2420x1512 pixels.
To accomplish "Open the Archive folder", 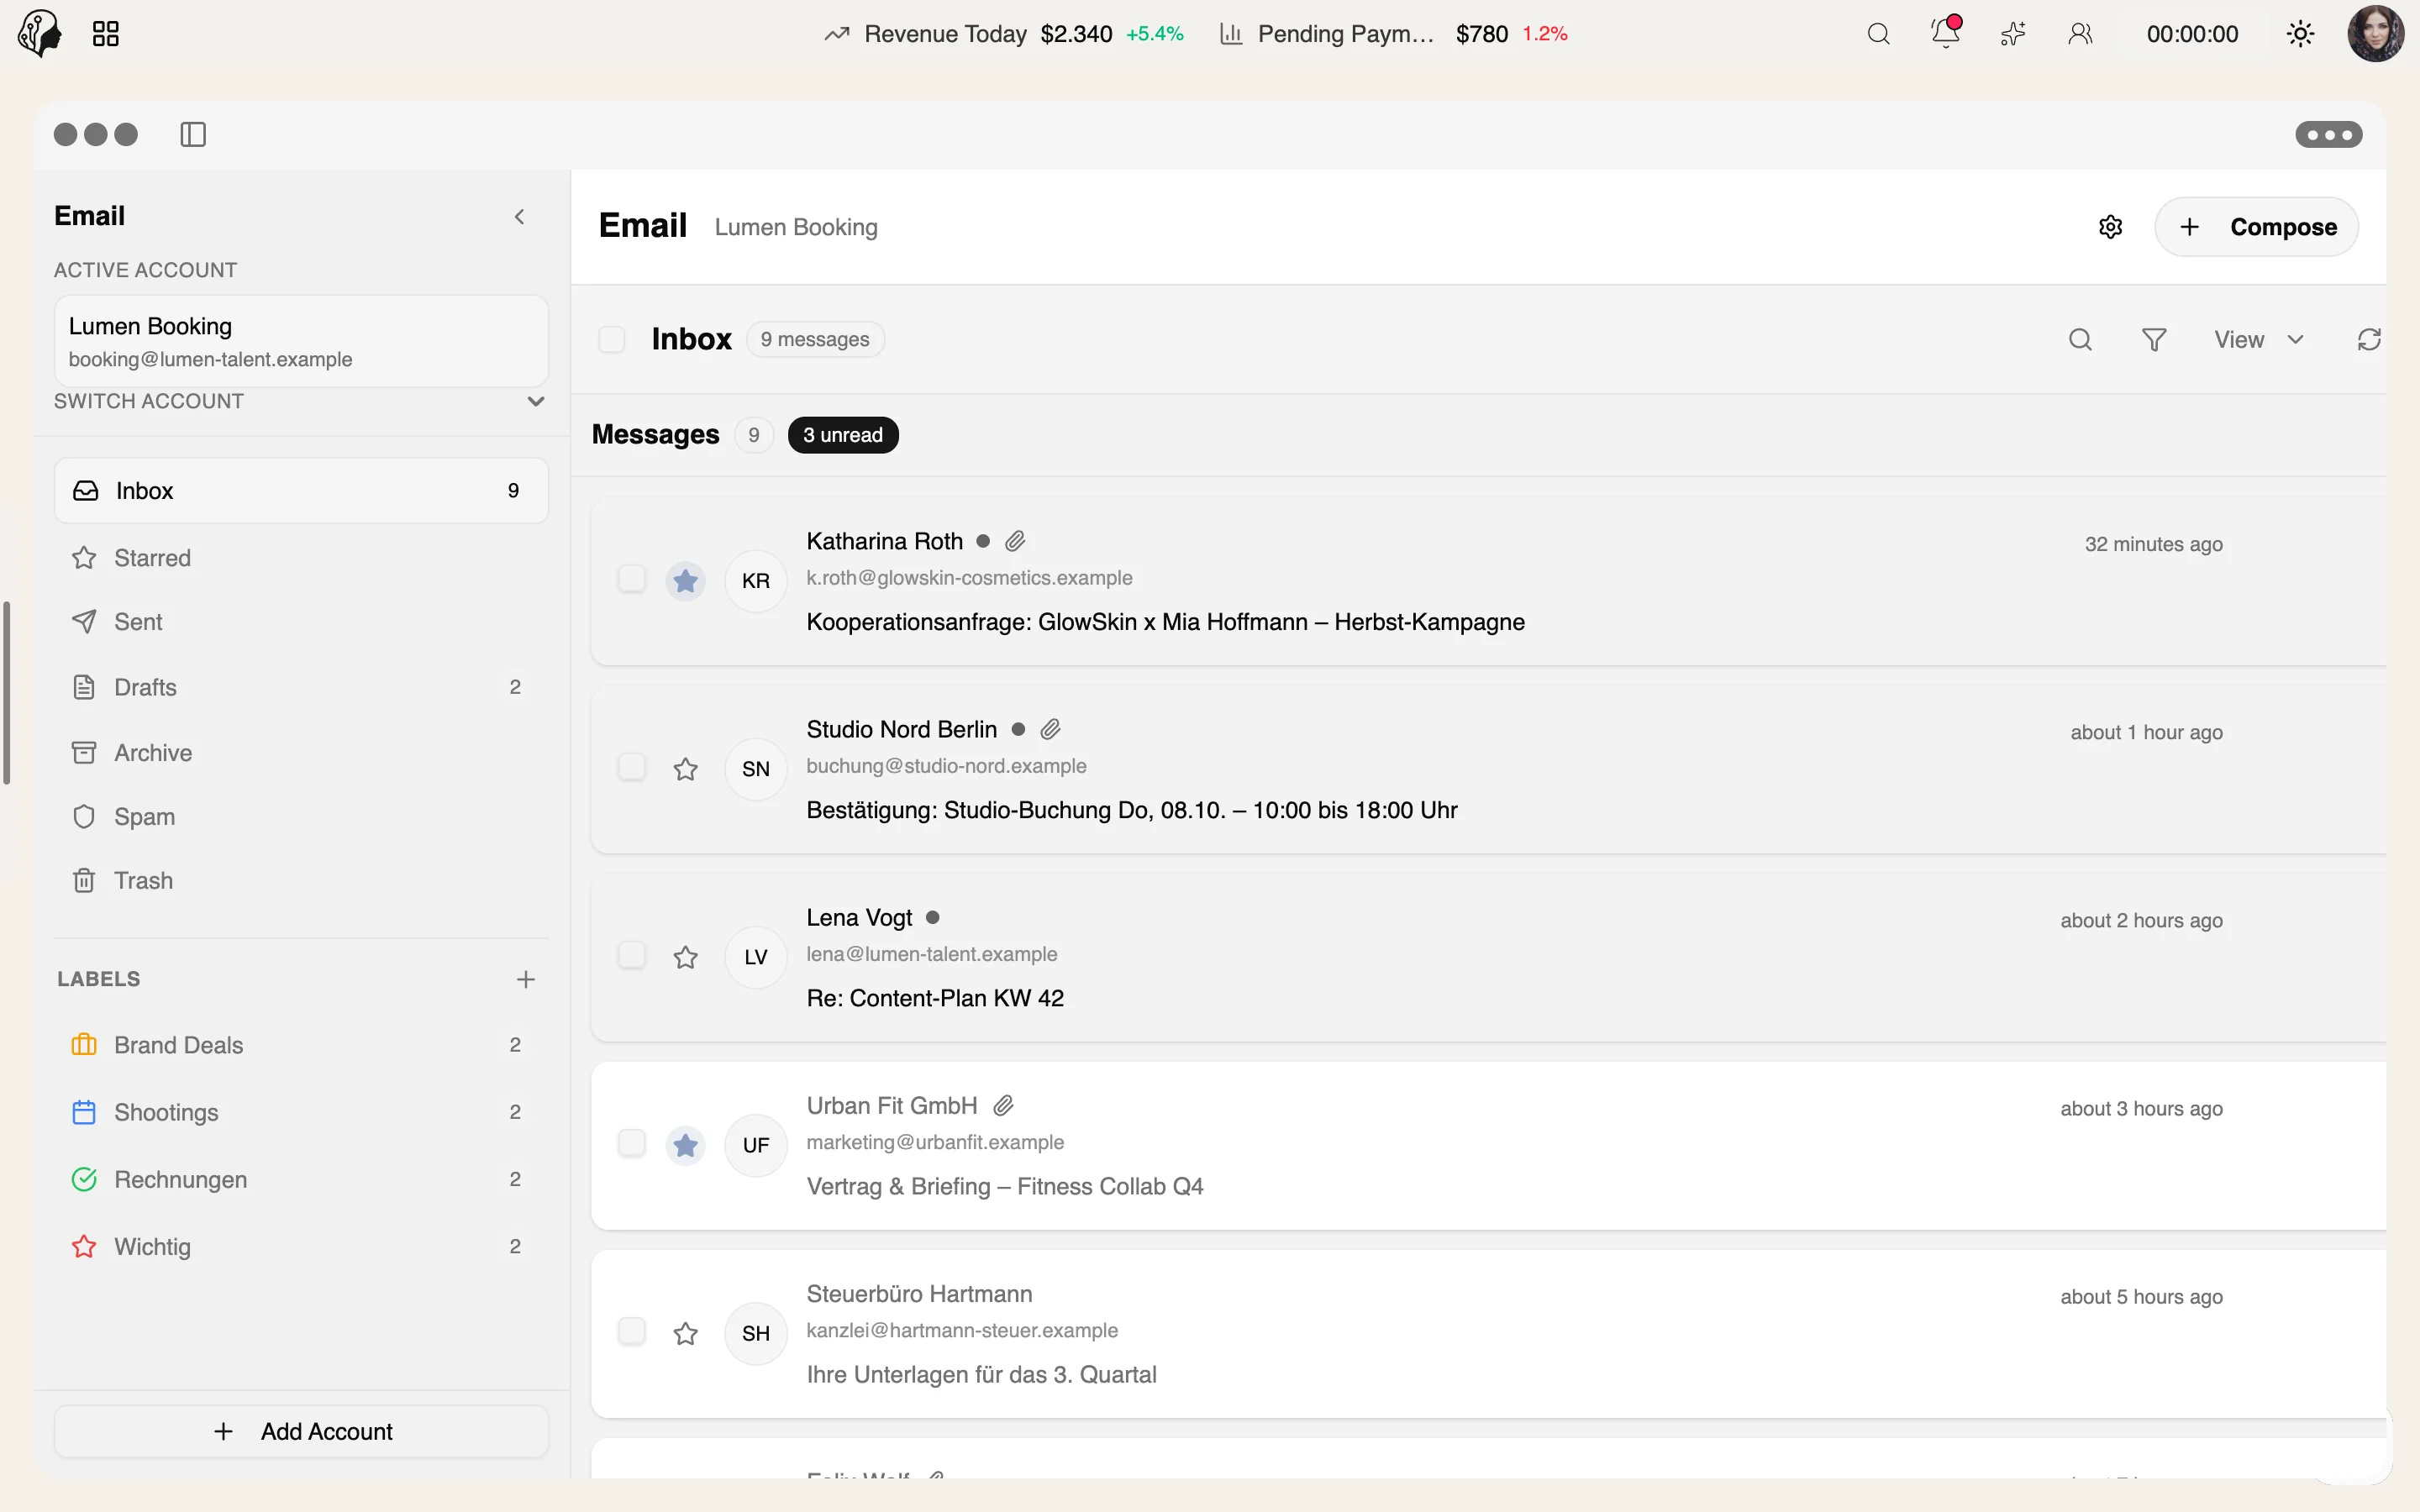I will (x=301, y=753).
